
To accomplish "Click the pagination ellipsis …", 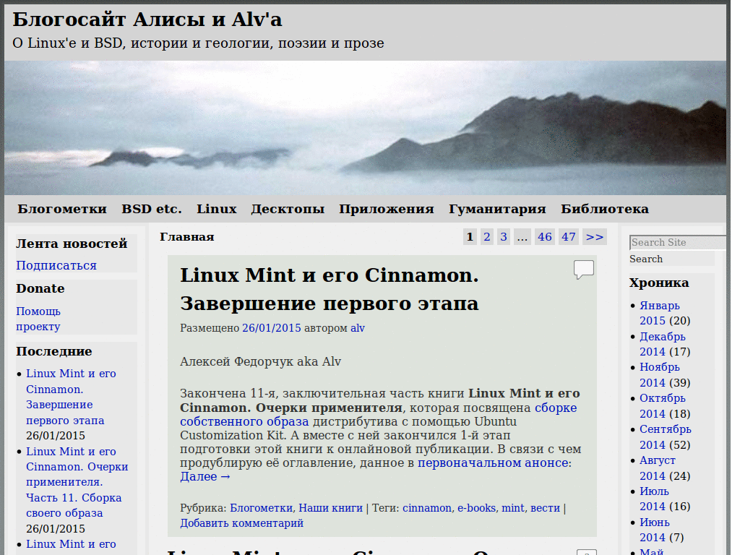I will [522, 237].
